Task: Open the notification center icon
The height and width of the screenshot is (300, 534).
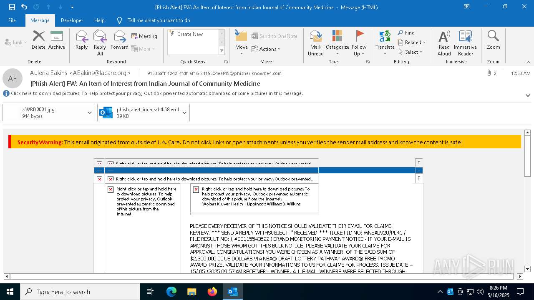Action: click(x=520, y=292)
